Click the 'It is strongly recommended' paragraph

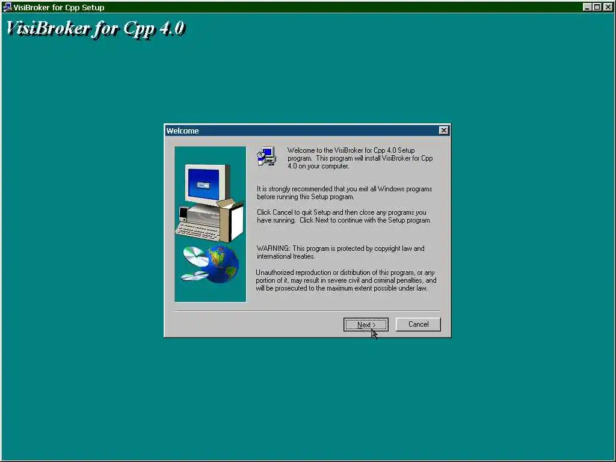[344, 192]
